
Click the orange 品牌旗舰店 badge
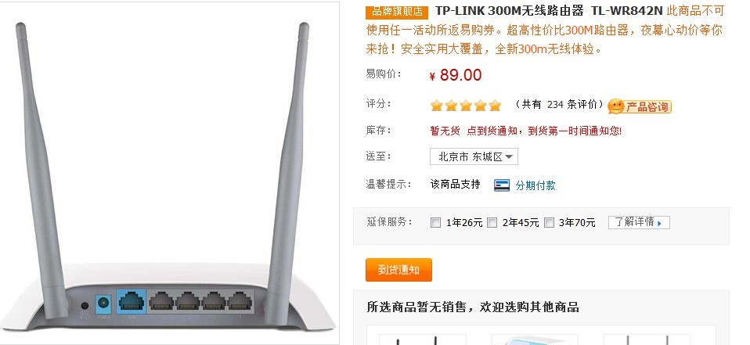tap(397, 12)
